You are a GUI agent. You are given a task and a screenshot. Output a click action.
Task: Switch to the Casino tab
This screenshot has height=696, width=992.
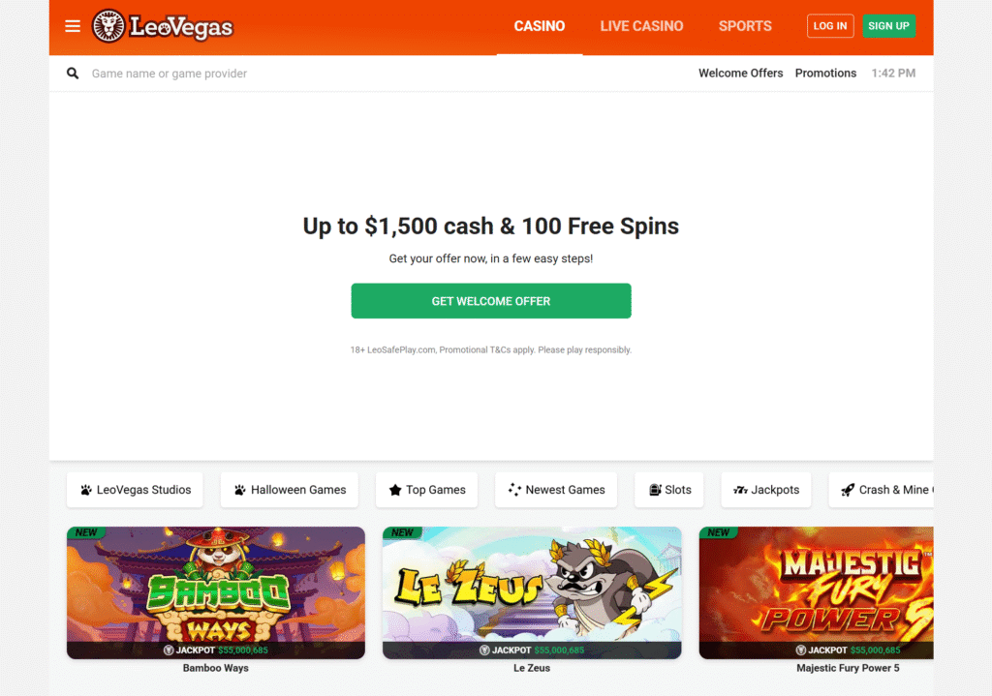click(x=539, y=26)
